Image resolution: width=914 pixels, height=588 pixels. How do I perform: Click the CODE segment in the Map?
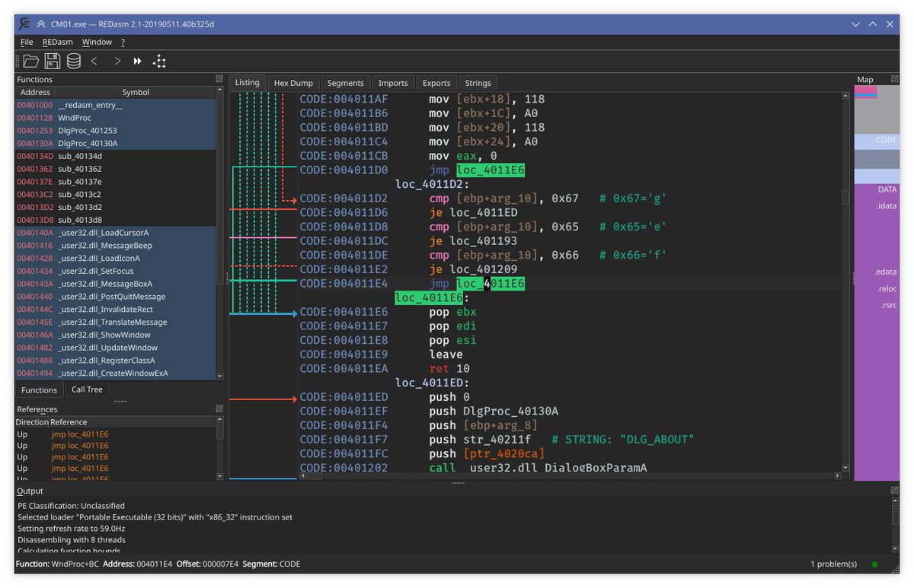click(876, 140)
